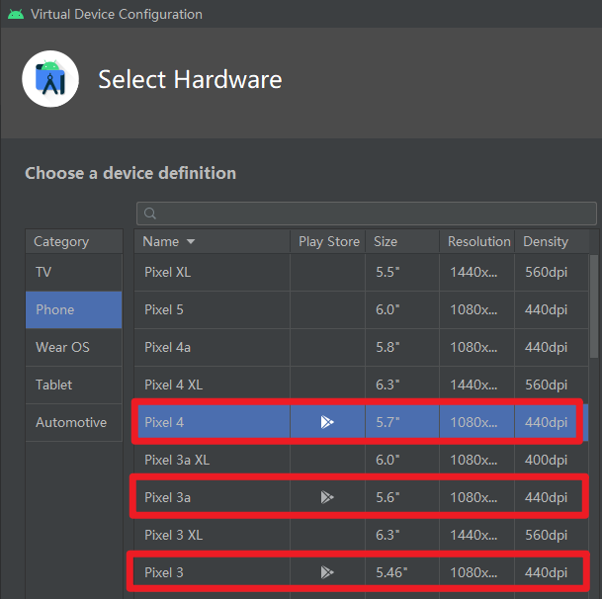Viewport: 602px width, 599px height.
Task: Select the Pixel 3a XL device row
Action: (361, 460)
